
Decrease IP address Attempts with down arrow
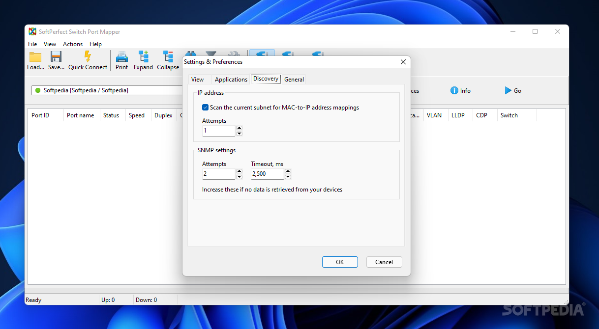(239, 134)
